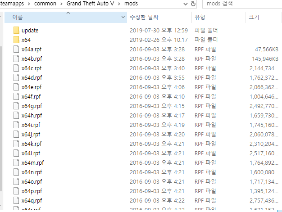Screen dimensions: 282x212
Task: Click the 1,004,646 size of x64f.rpf
Action: pyautogui.click(x=264, y=96)
